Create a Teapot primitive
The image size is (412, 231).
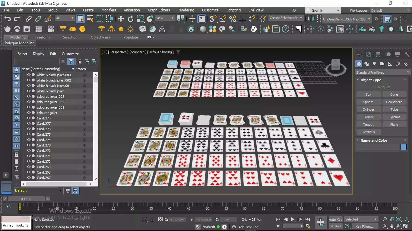pyautogui.click(x=368, y=125)
